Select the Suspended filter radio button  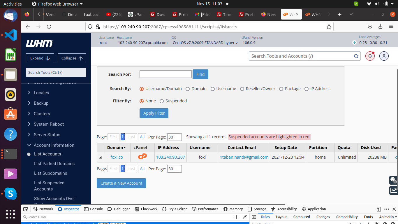coord(162,101)
